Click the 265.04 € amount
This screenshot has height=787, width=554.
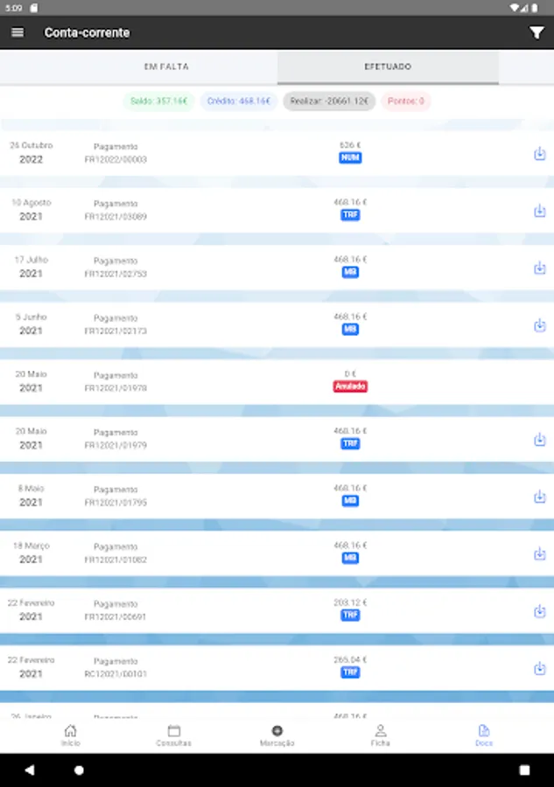350,659
